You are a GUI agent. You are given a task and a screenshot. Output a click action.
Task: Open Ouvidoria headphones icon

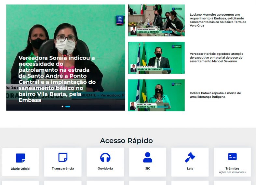(x=105, y=157)
